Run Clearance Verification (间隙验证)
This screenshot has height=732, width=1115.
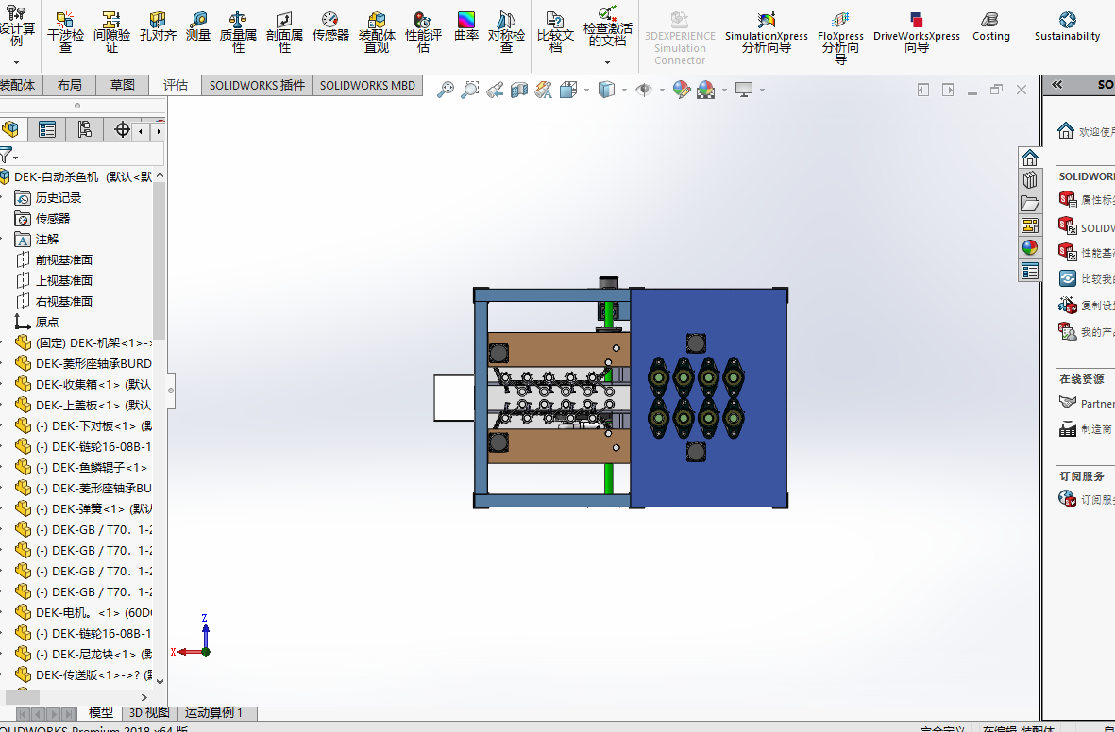pos(111,33)
